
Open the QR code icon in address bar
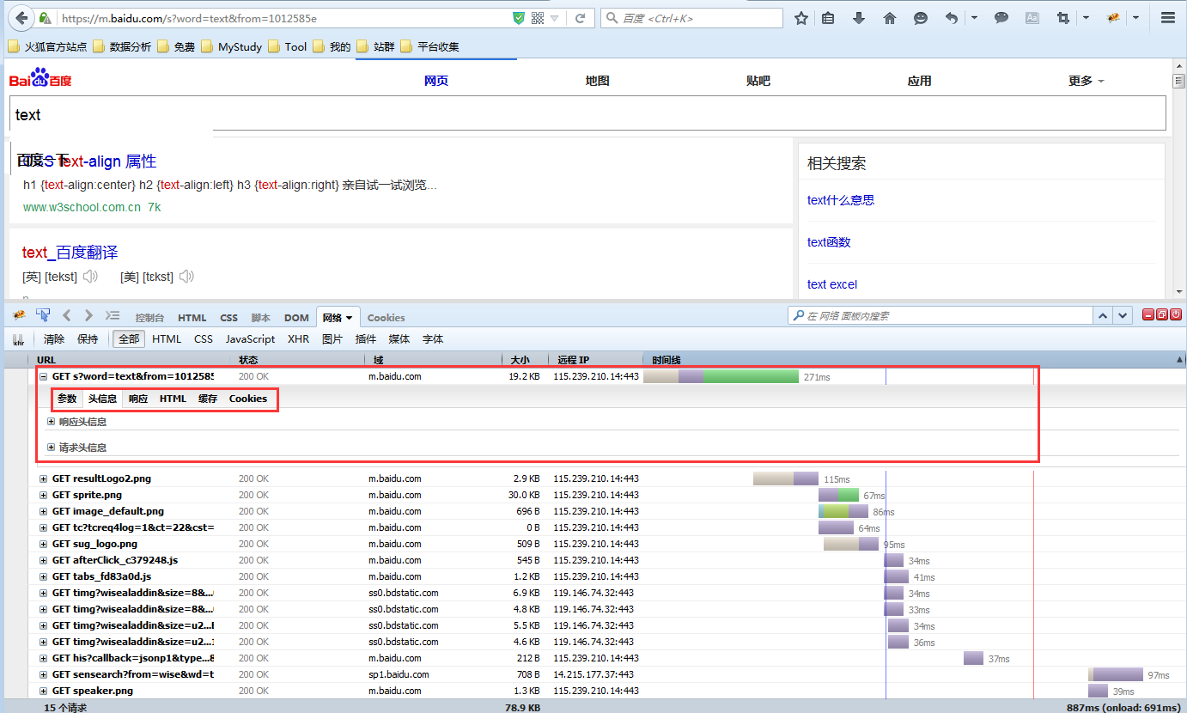point(538,18)
